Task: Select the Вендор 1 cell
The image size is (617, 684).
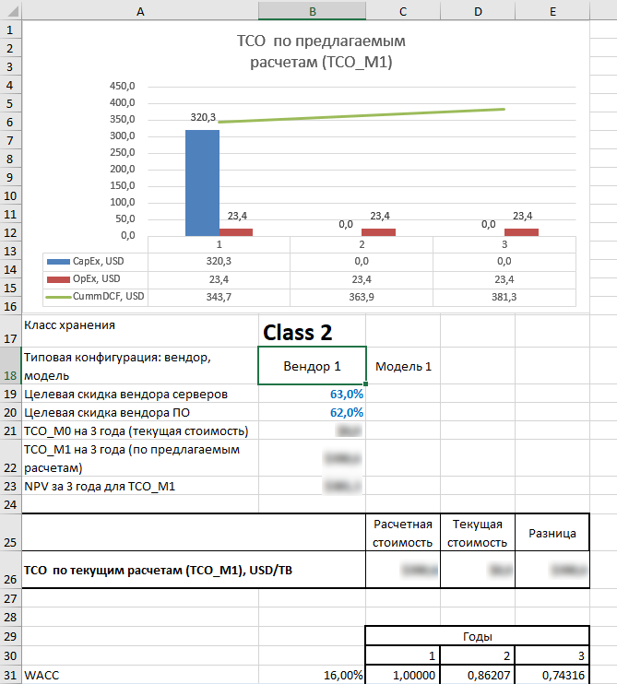Action: tap(312, 366)
